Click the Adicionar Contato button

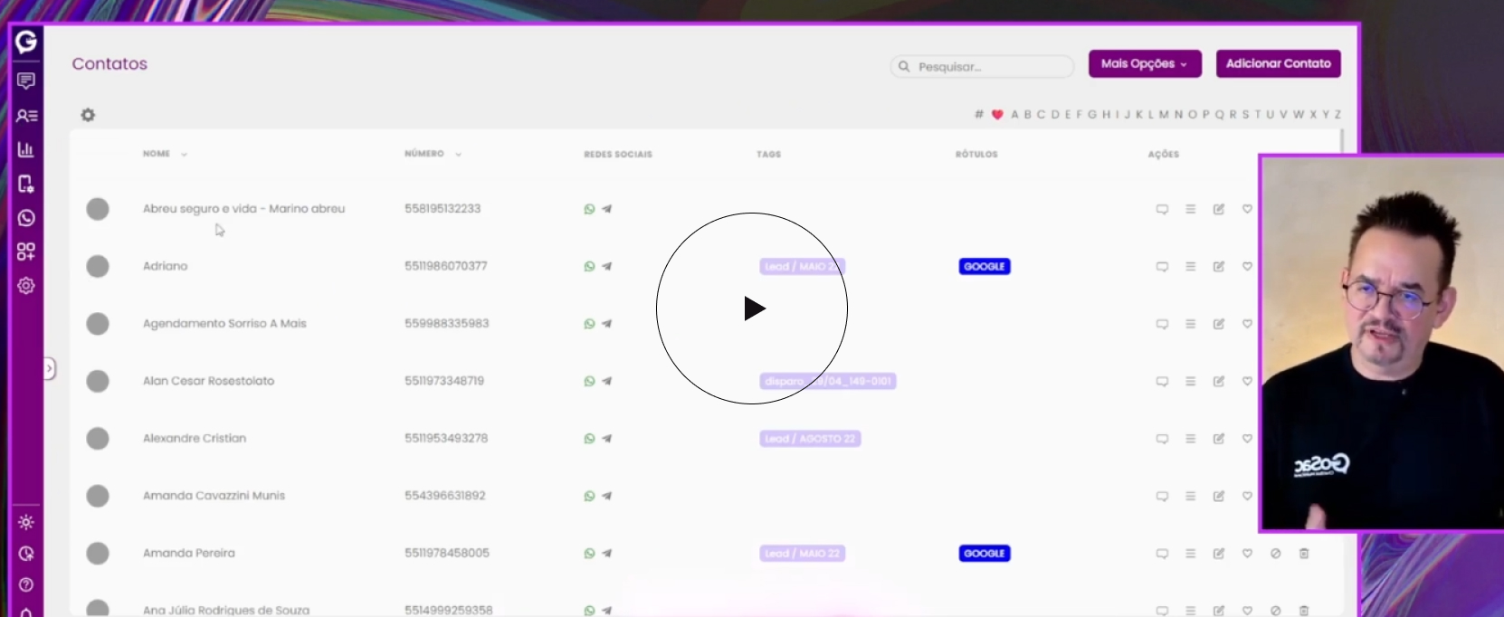coord(1278,63)
